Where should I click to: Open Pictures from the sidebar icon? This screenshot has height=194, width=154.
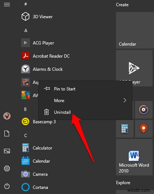pos(7,151)
